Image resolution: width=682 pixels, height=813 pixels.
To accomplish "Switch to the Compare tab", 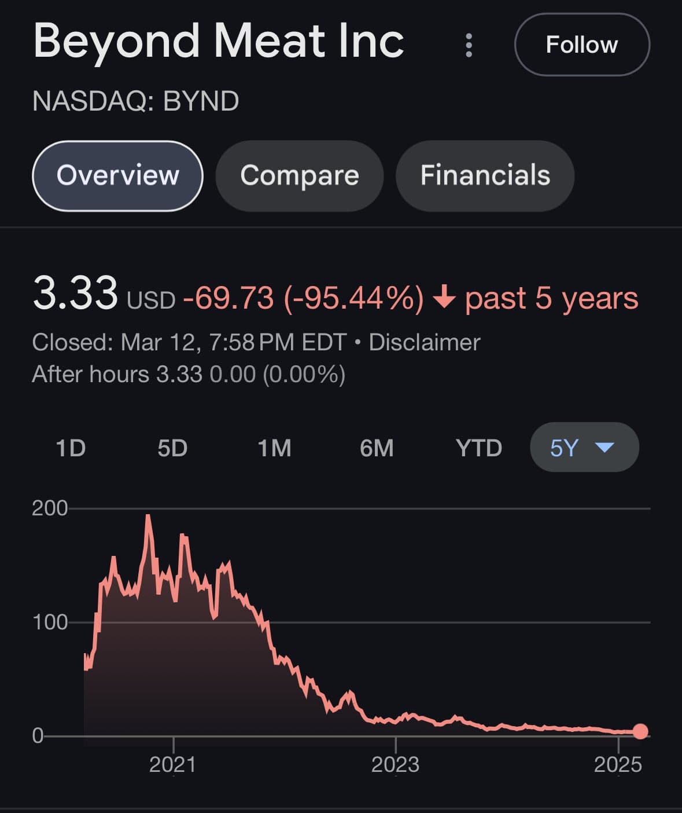I will coord(300,175).
